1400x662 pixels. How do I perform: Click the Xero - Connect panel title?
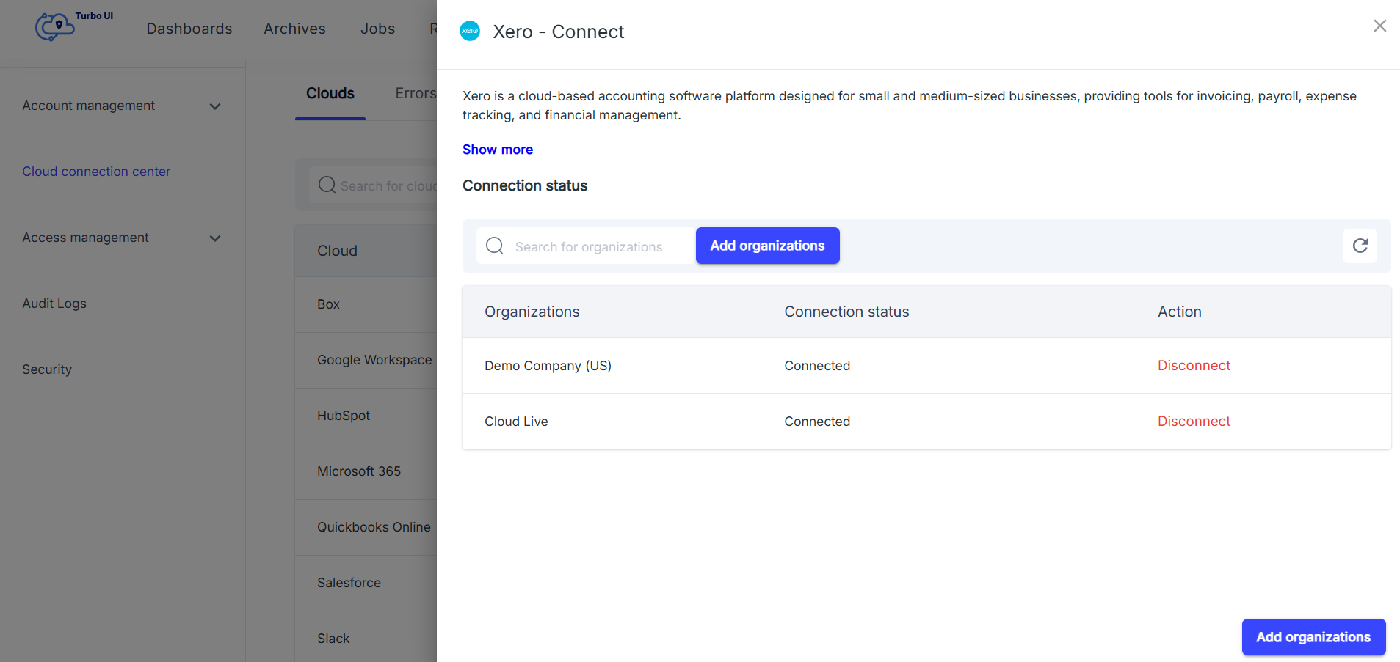pos(559,32)
